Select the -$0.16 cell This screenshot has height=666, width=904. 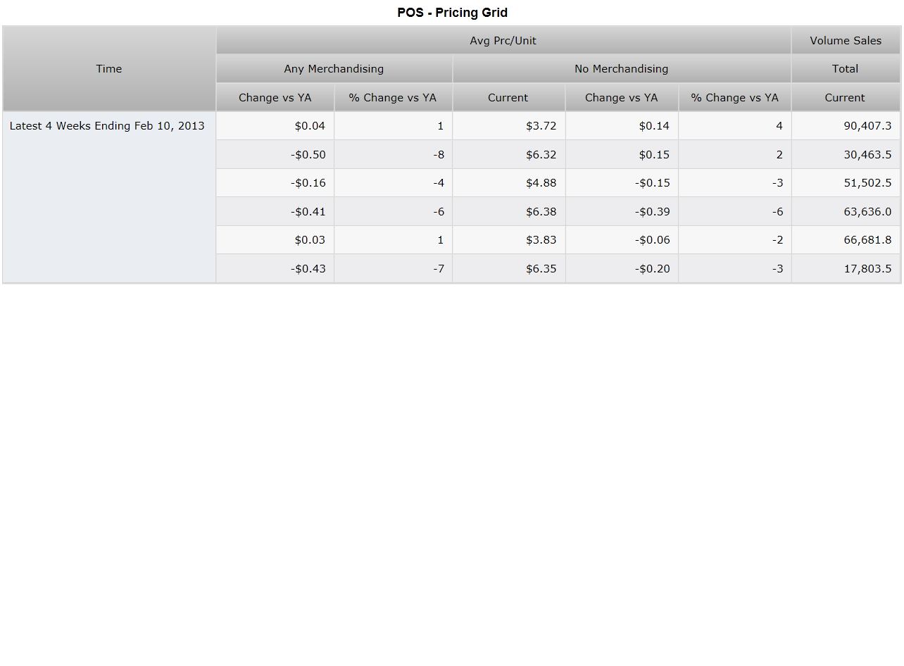[275, 183]
